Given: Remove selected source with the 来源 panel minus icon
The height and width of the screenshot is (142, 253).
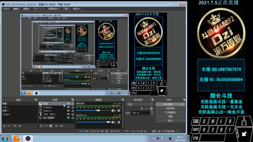Looking at the screenshot, I should tap(46, 126).
